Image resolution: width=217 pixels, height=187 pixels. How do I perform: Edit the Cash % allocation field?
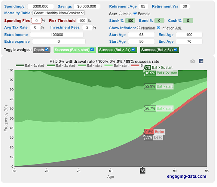188,21
